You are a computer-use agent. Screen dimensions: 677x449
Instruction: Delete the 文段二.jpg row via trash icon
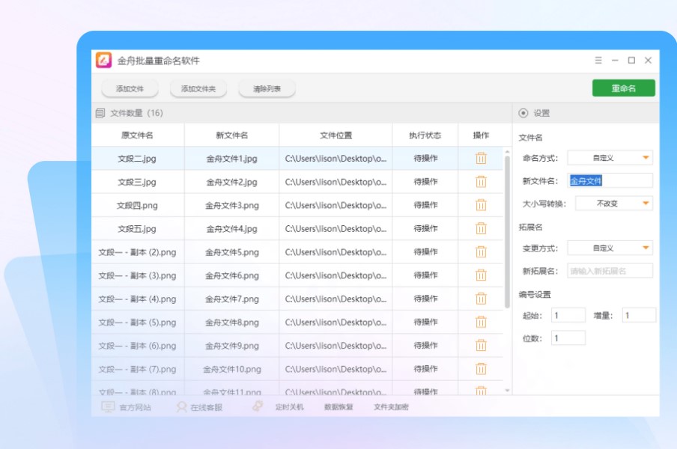tap(481, 159)
